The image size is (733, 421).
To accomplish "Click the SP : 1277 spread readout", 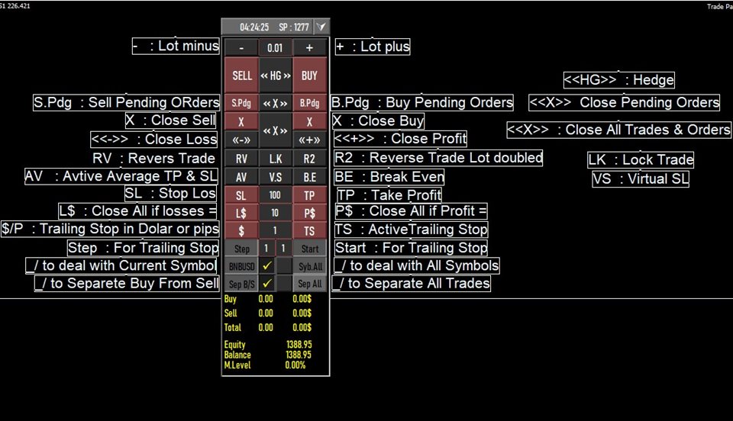I will click(x=294, y=27).
